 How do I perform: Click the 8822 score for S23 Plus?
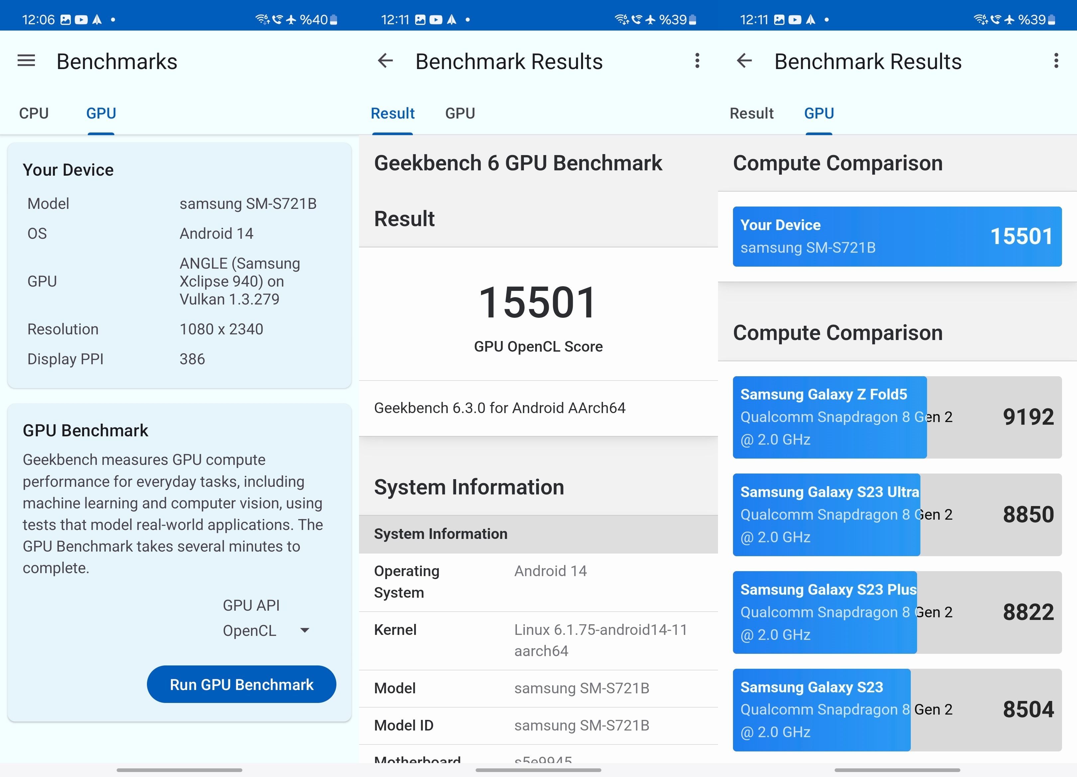point(1028,612)
